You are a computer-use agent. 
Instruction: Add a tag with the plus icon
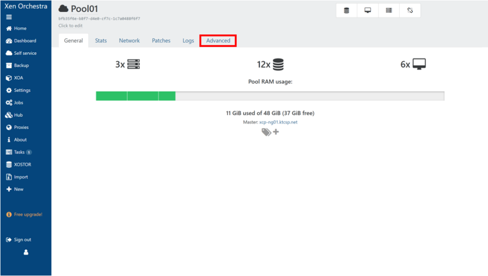click(x=276, y=132)
